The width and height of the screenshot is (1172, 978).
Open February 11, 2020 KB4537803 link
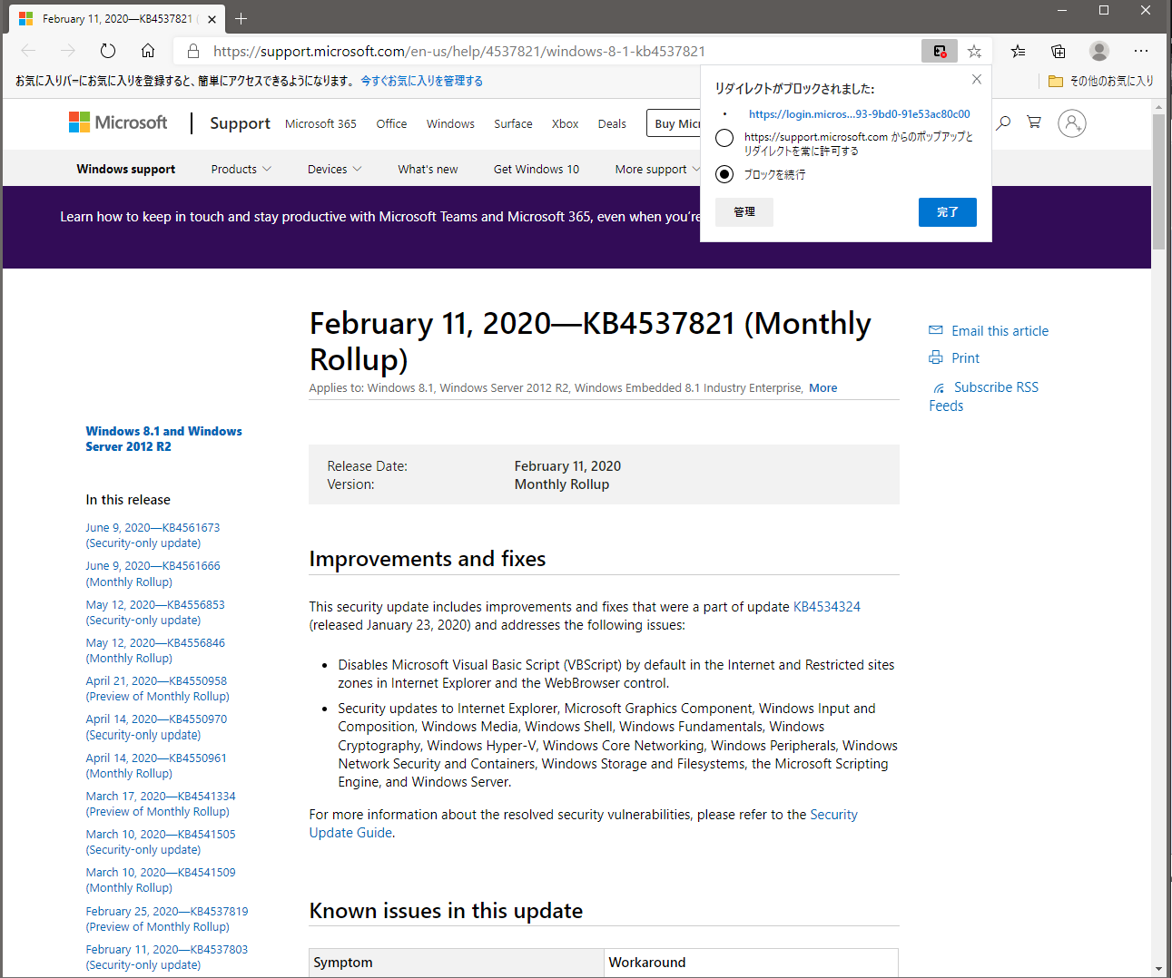(x=167, y=957)
